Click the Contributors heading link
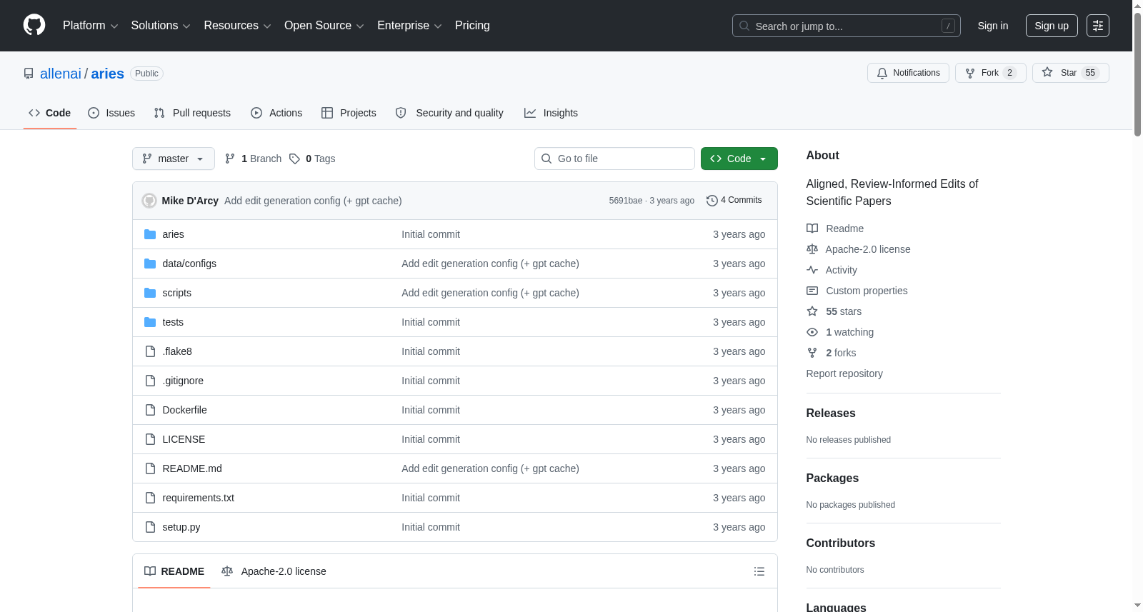The width and height of the screenshot is (1143, 612). click(x=841, y=543)
